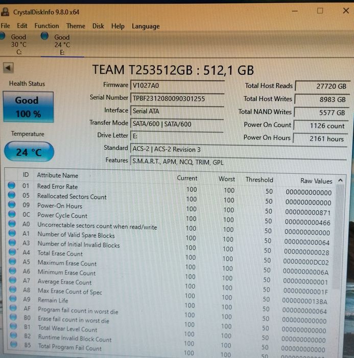354x358 pixels.
Task: Click the CrystalDiskInfo app icon in title bar
Action: [x=5, y=12]
